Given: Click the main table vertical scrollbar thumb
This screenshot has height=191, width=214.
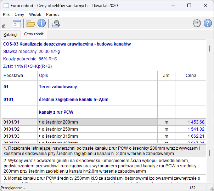Looking at the screenshot, I should tap(209, 48).
